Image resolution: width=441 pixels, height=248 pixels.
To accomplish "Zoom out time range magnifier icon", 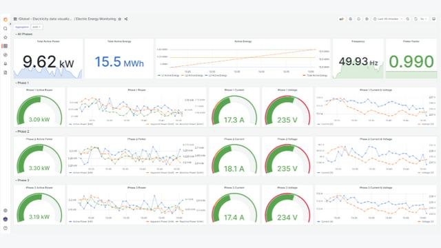I will coord(407,19).
